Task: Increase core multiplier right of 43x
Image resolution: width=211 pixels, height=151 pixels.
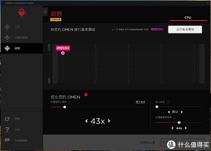Action: pos(109,121)
